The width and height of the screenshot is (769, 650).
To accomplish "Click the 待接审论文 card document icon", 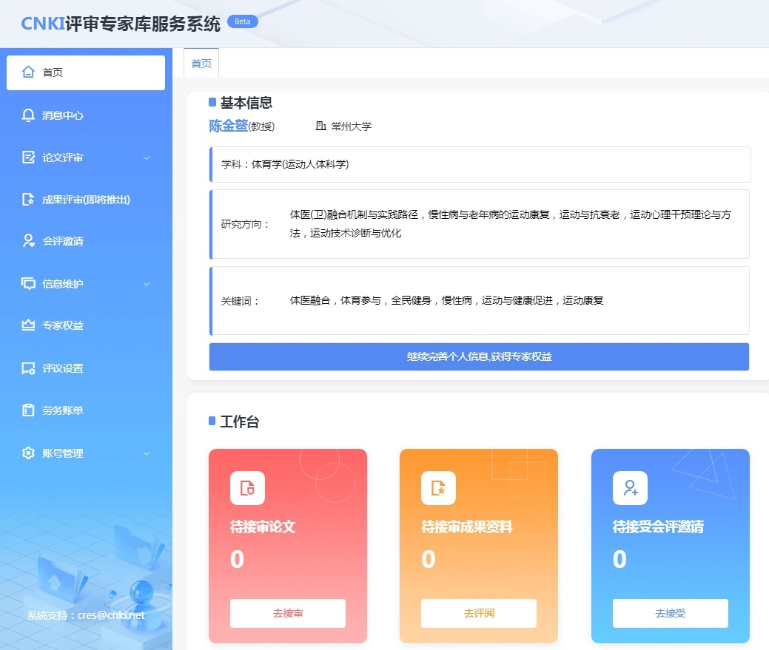I will (247, 488).
